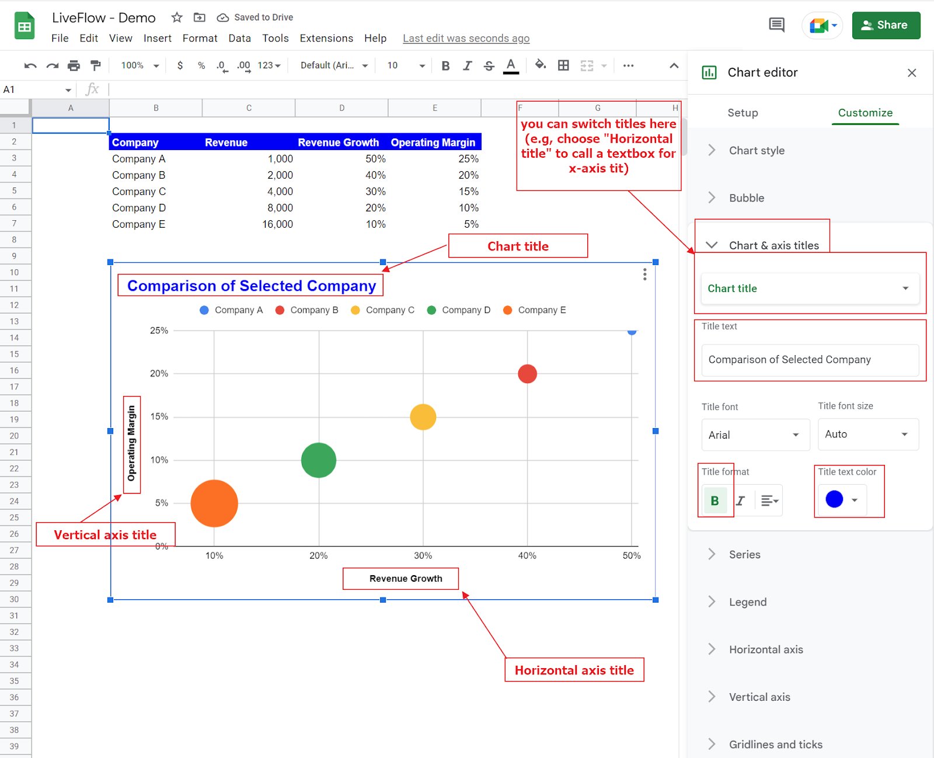
Task: Click the Chart editor header icon
Action: point(709,72)
